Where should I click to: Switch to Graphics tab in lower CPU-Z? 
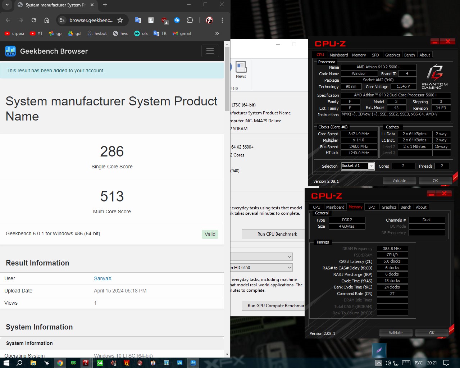click(x=389, y=207)
